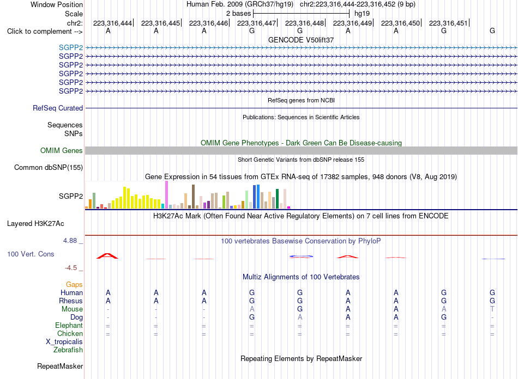Click 'Basewise Conservation by PhyloP' title
This screenshot has width=518, height=379.
tap(301, 241)
